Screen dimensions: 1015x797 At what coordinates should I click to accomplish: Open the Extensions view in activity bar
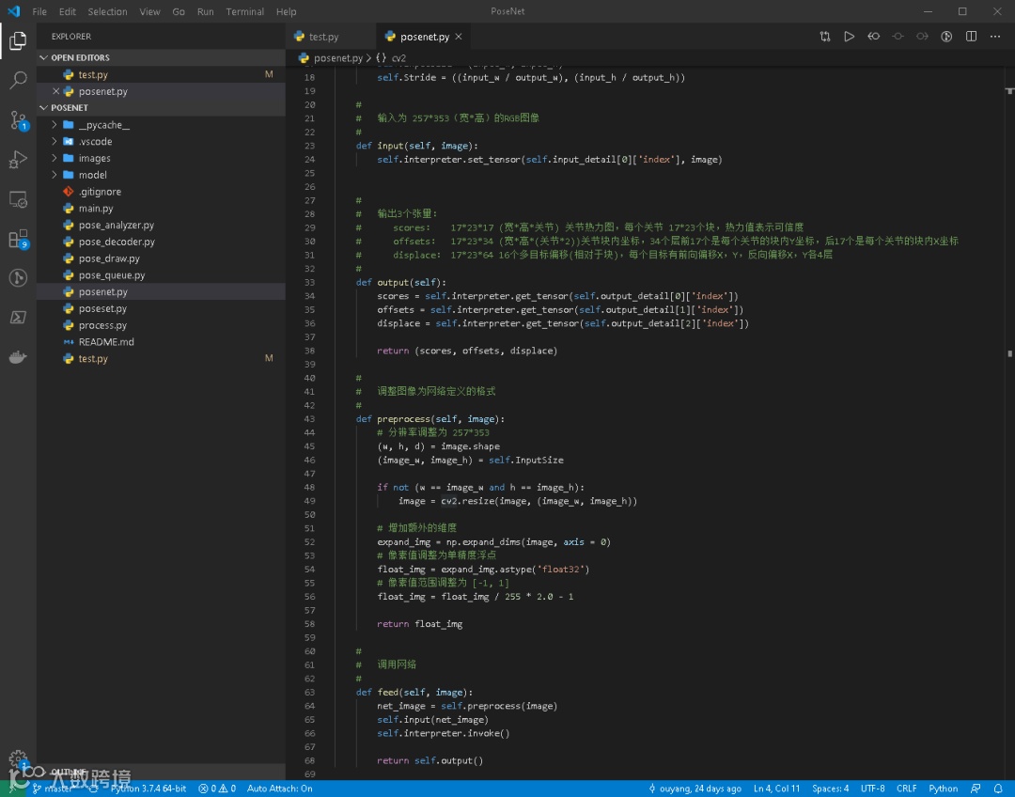18,239
